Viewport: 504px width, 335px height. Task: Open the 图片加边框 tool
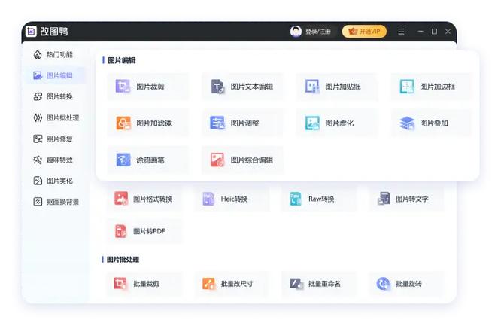[431, 87]
